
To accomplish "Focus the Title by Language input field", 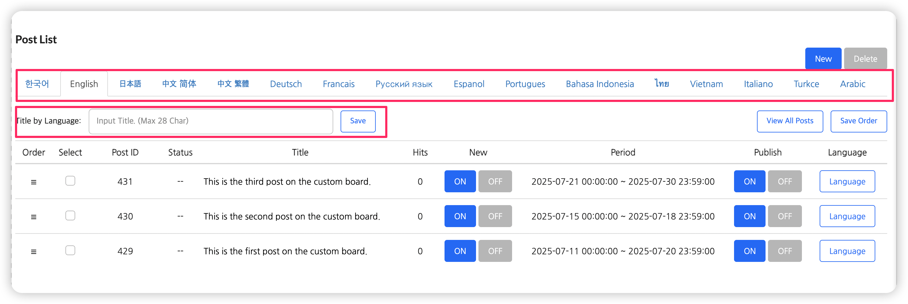I will click(211, 121).
